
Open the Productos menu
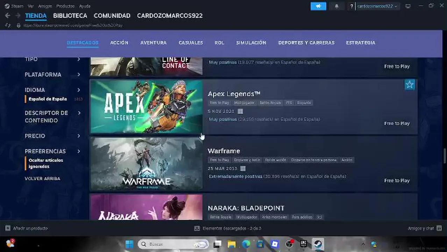[65, 6]
